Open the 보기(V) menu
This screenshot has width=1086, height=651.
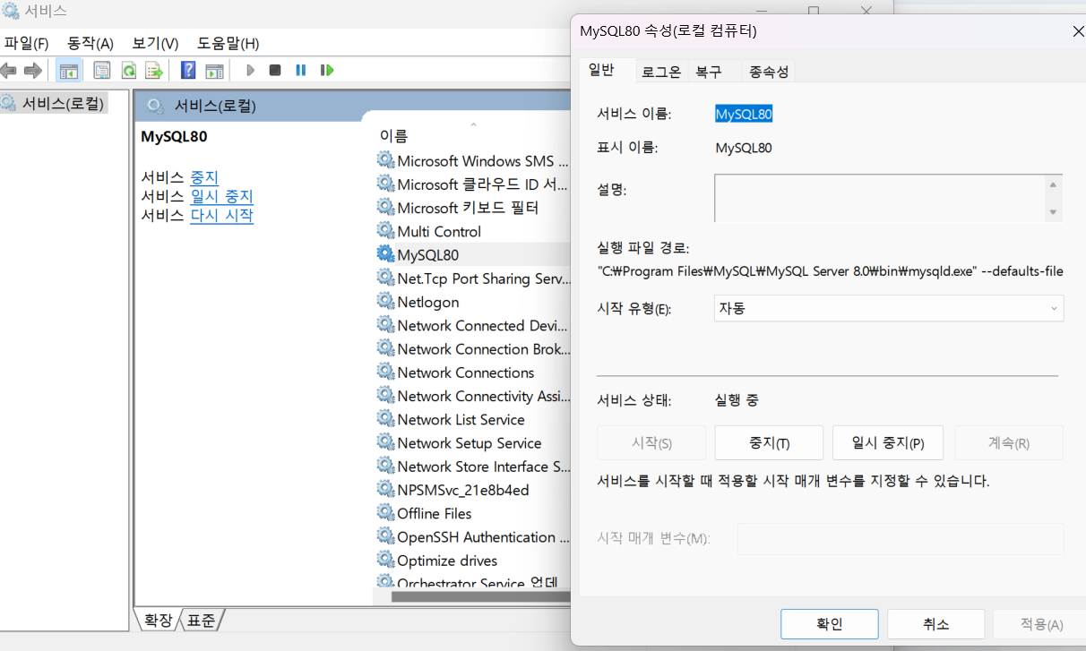click(x=155, y=43)
